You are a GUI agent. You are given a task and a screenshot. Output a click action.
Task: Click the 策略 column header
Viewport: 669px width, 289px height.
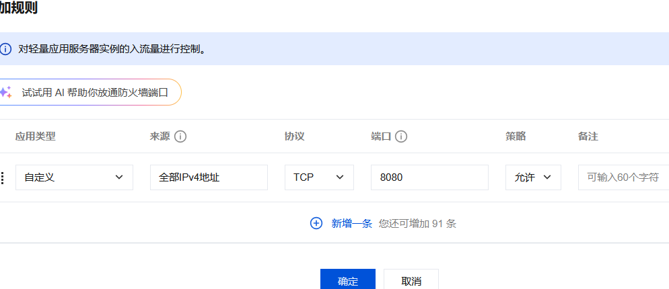516,136
